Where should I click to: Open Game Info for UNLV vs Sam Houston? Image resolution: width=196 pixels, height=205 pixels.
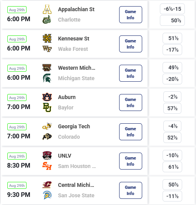point(131,161)
